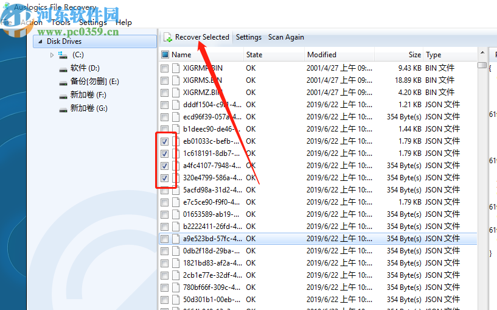Click the 新加卷 (F:) drive icon
Screen dimensions: 497x310
pyautogui.click(x=63, y=96)
